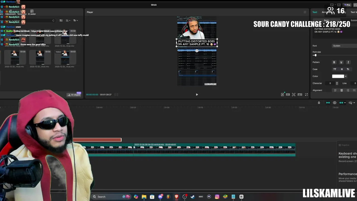Open the media filter dropdown
The image size is (357, 201).
pos(75,21)
